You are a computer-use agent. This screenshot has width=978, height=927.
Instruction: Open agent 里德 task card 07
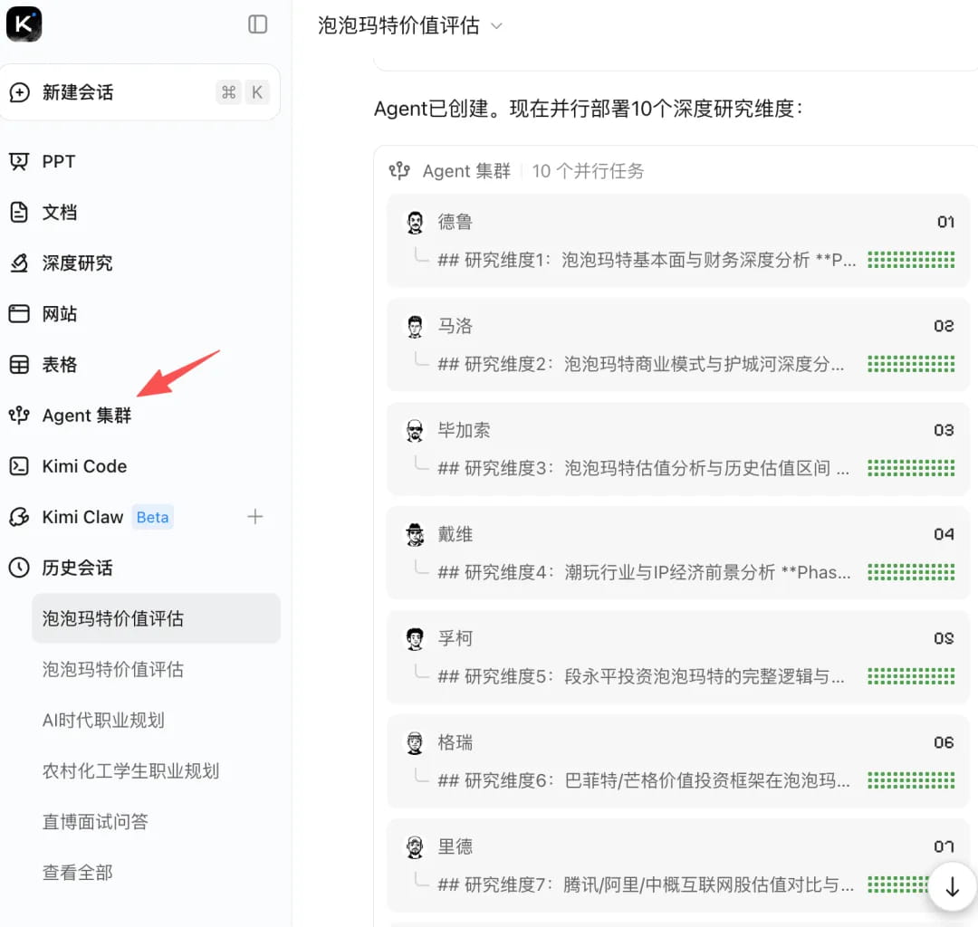click(x=678, y=865)
